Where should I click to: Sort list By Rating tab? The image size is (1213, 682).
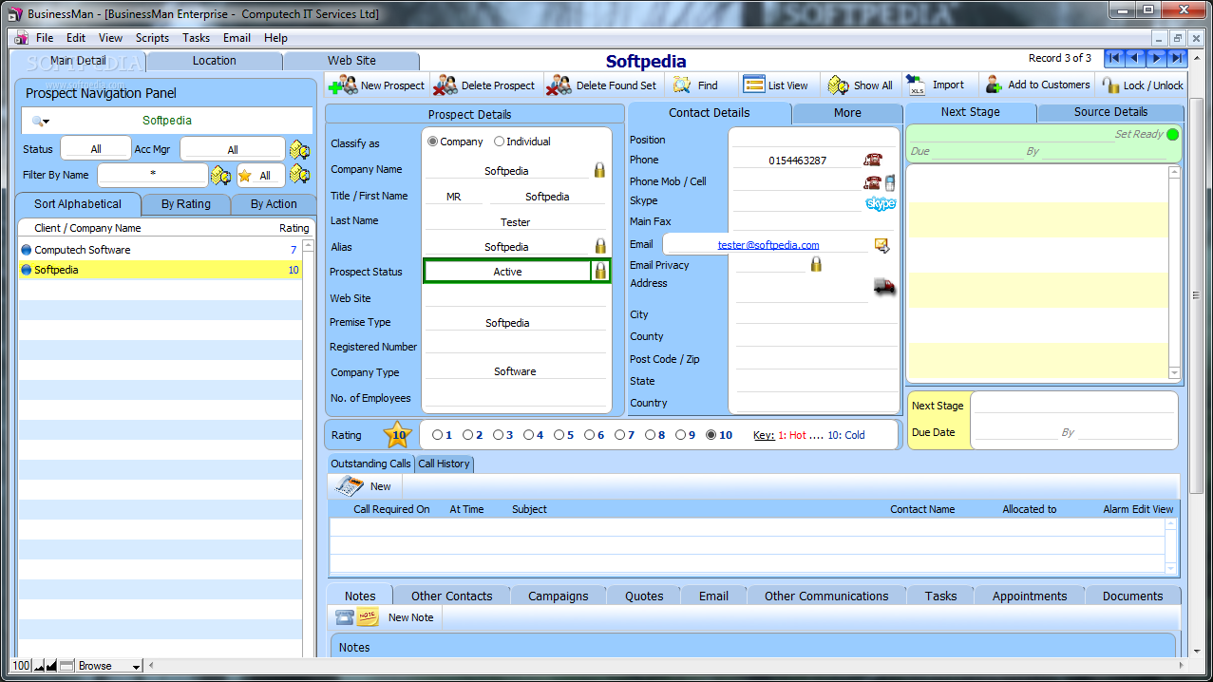point(186,204)
